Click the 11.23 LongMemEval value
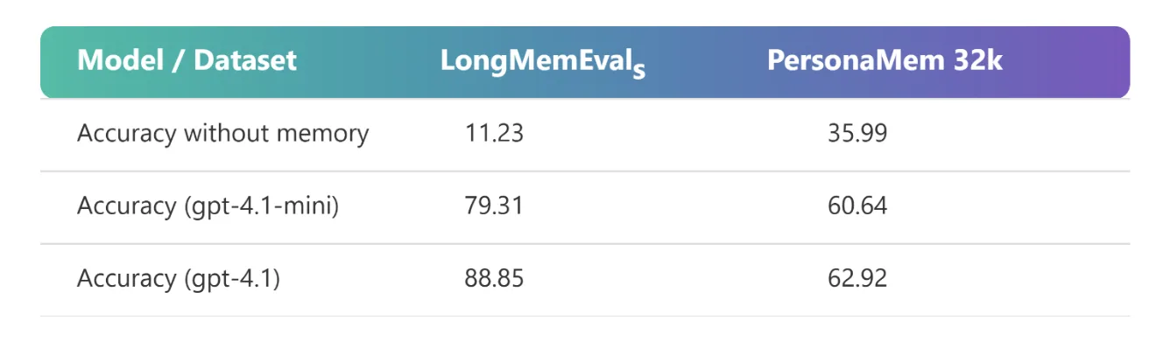 (494, 134)
